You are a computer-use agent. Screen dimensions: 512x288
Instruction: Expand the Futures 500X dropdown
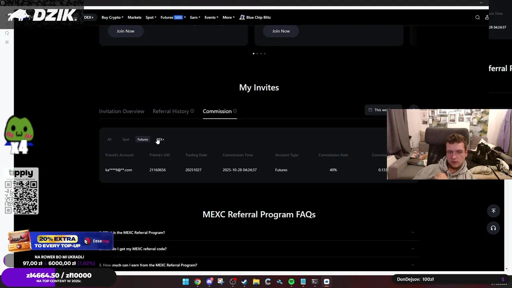173,18
